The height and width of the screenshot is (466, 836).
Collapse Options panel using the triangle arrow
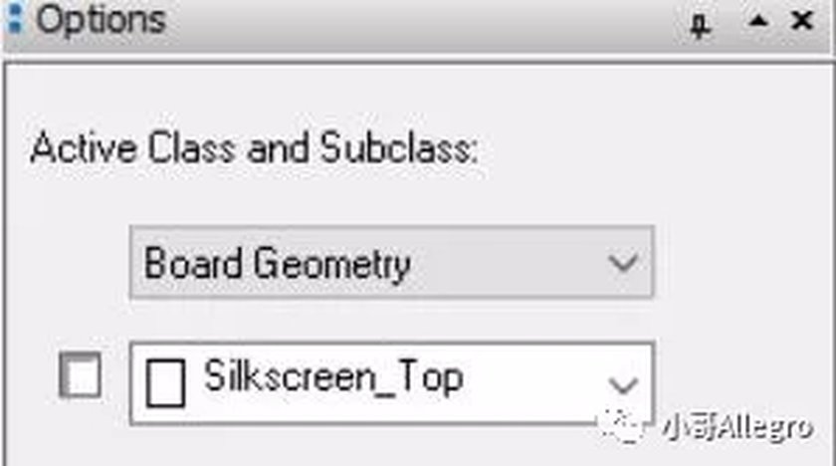(758, 21)
